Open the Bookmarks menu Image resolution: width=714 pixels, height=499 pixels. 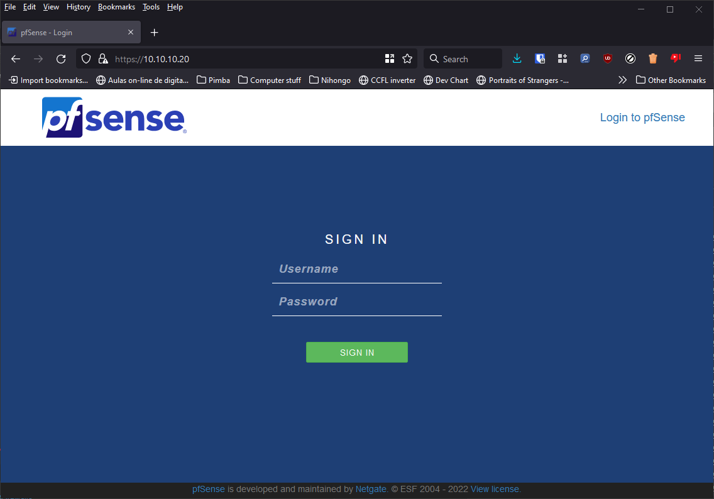116,7
